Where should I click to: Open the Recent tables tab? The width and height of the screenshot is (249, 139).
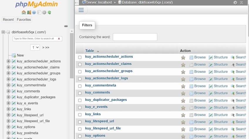coord(8,19)
